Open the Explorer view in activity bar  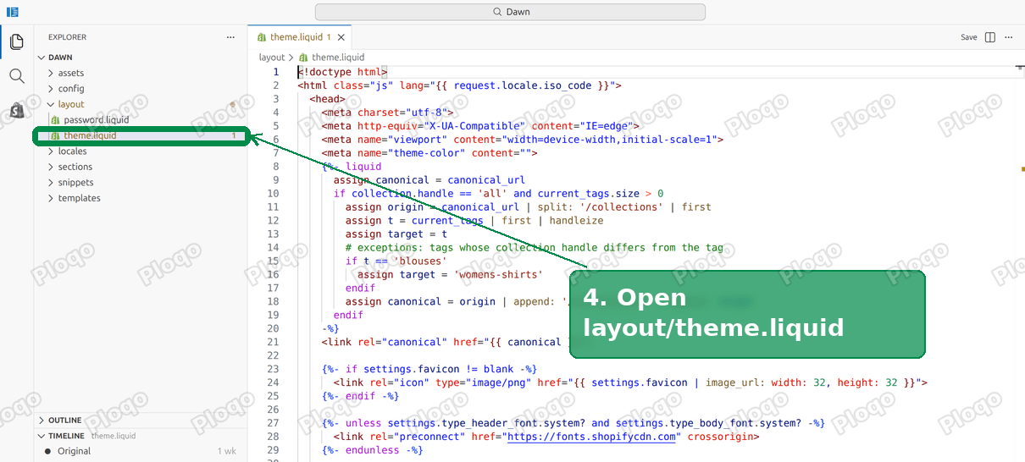pyautogui.click(x=16, y=41)
